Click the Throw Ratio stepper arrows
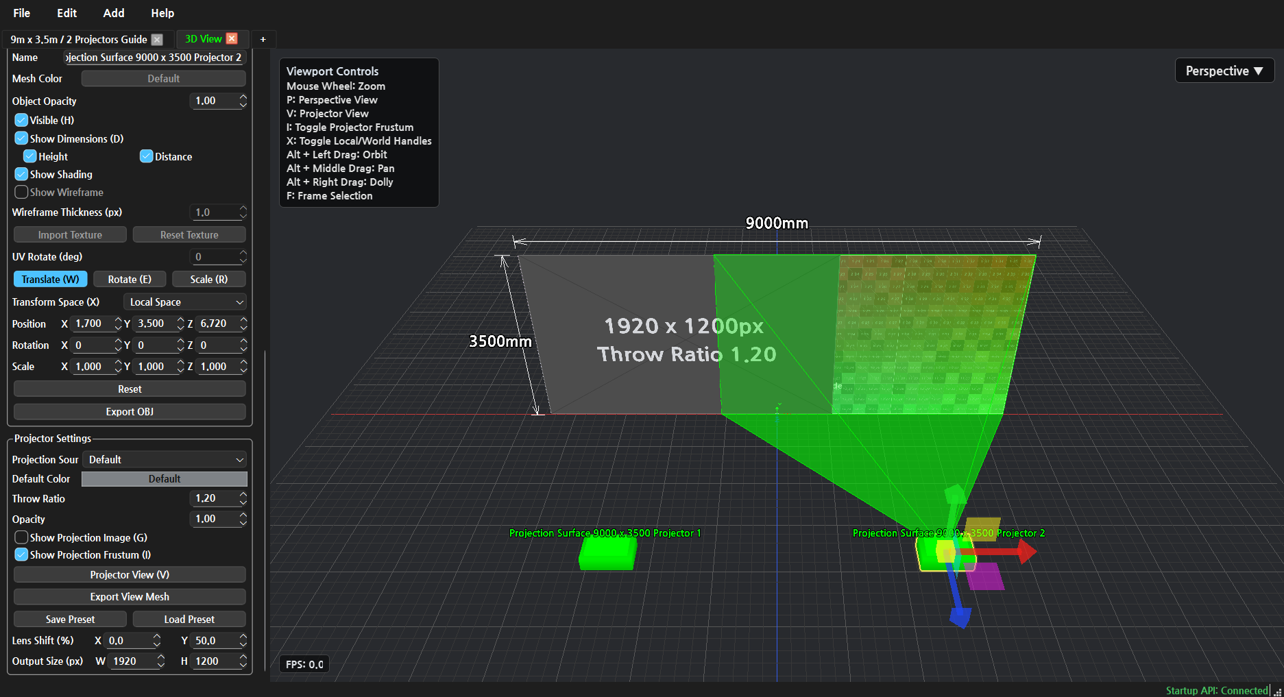Viewport: 1284px width, 697px height. pyautogui.click(x=243, y=498)
